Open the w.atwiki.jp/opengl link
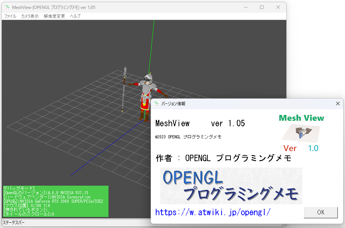The image size is (345, 228). click(213, 212)
